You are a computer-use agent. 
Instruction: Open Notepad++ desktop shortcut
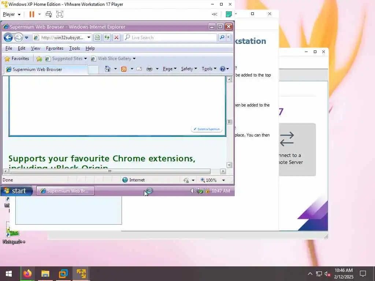tap(14, 232)
